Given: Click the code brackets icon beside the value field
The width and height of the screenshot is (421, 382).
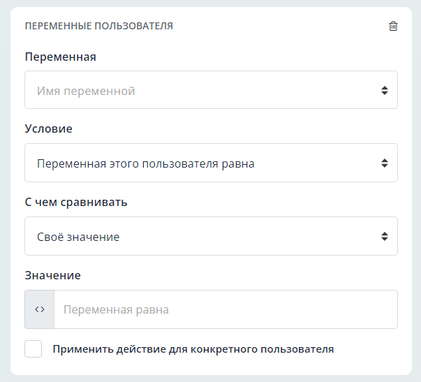Looking at the screenshot, I should (40, 309).
